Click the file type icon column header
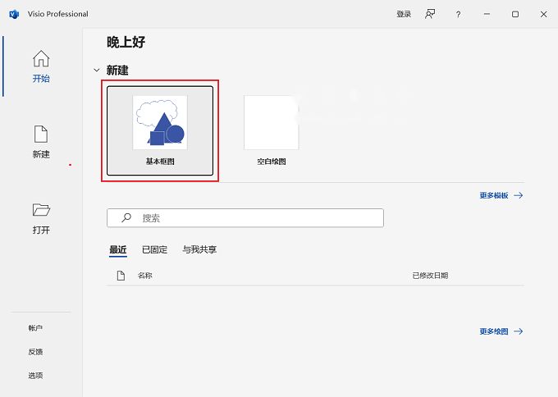 coord(121,276)
